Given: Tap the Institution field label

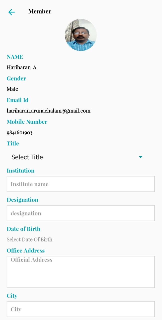Looking at the screenshot, I should tap(21, 171).
